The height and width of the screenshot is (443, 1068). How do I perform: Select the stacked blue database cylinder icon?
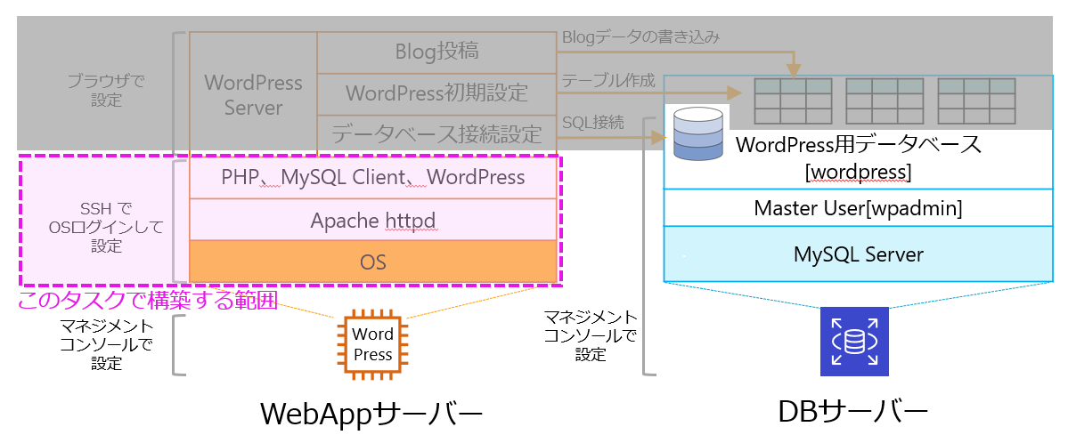pos(698,134)
